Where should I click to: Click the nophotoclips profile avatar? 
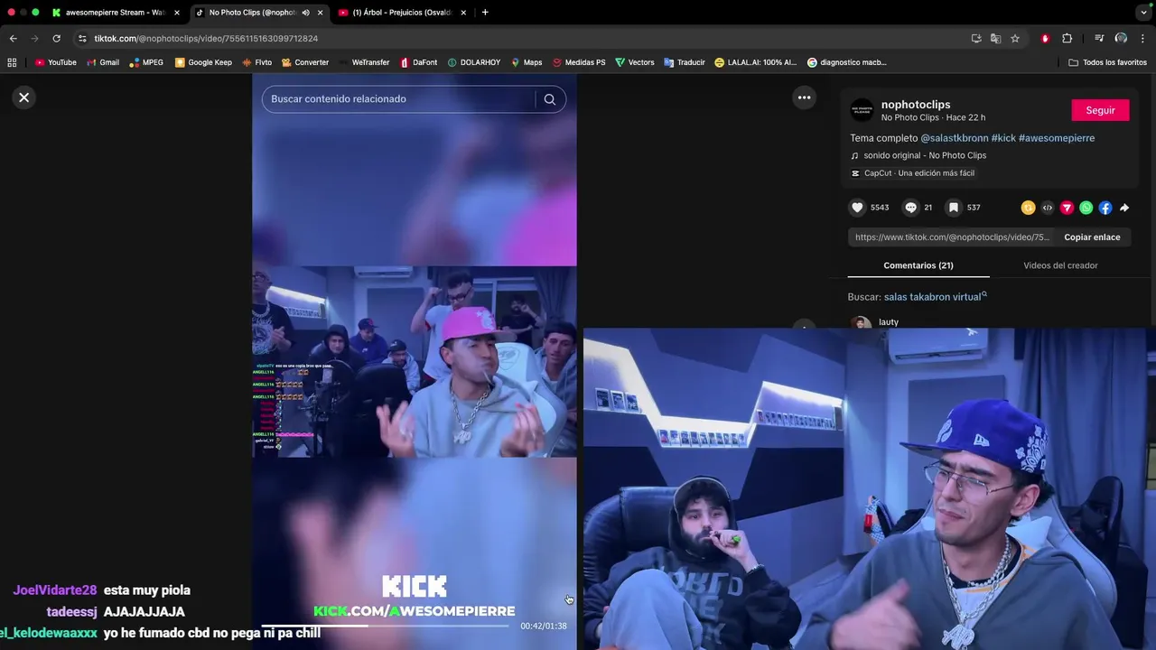pos(862,110)
